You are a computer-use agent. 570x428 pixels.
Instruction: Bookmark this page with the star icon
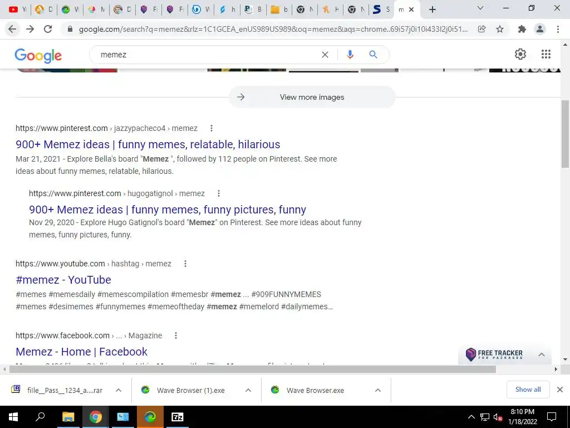[500, 29]
